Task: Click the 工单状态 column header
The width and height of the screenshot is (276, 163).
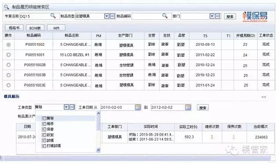Action: click(x=266, y=36)
